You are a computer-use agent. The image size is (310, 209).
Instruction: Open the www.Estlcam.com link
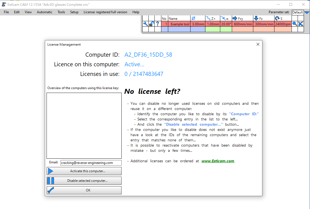pyautogui.click(x=218, y=161)
